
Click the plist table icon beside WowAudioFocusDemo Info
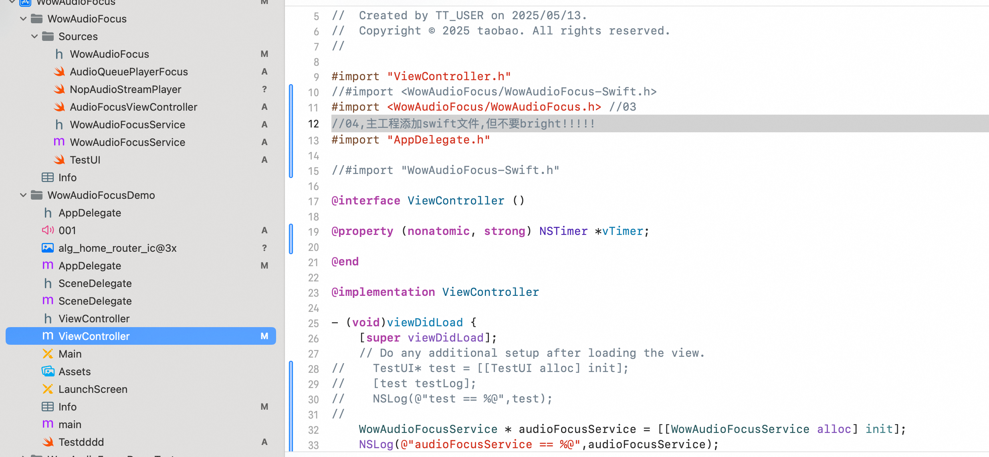click(48, 406)
